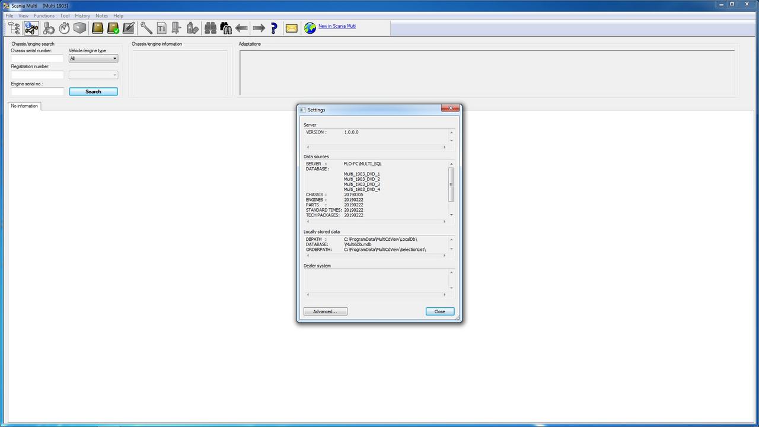The width and height of the screenshot is (759, 427).
Task: Open the parts package box function
Action: pyautogui.click(x=79, y=28)
